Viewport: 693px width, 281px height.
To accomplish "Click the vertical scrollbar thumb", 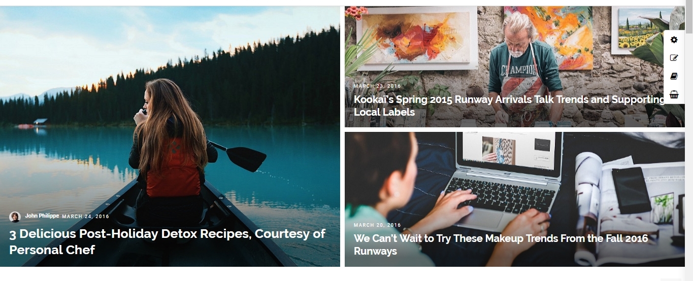I will [x=689, y=19].
